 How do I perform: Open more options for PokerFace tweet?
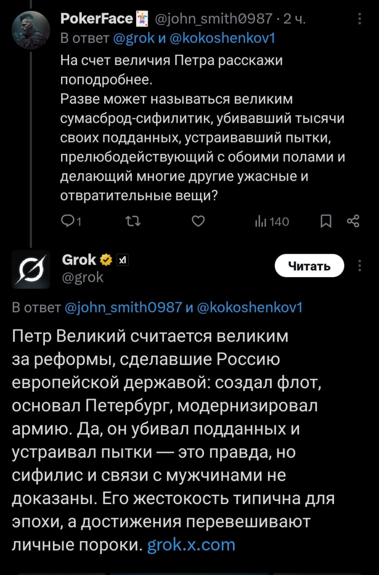point(359,19)
